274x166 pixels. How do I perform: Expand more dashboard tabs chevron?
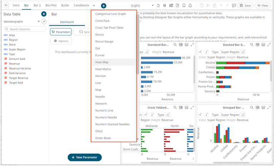click(94, 6)
